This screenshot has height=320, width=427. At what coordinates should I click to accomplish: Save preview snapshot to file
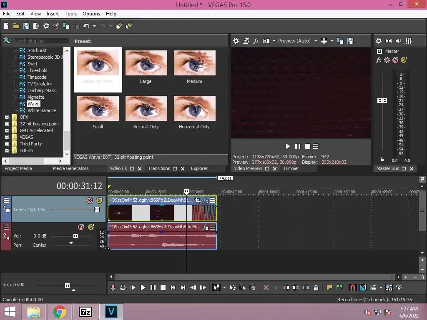tap(350, 41)
